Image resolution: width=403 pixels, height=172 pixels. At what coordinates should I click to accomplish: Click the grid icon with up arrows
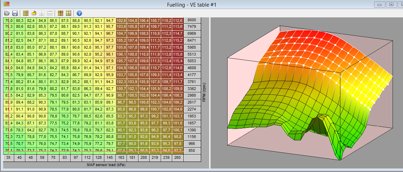click(x=69, y=13)
